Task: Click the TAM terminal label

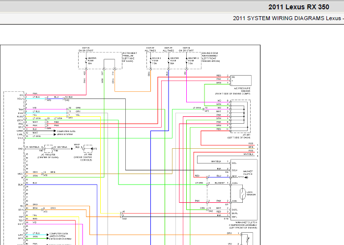Action: [21, 109]
